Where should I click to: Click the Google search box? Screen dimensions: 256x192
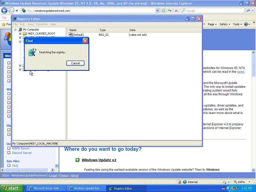click(213, 10)
